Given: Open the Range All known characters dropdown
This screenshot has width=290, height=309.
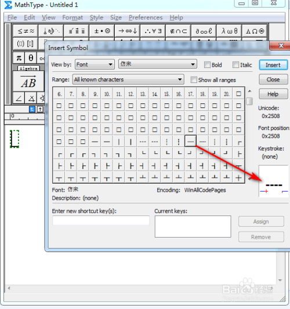Looking at the screenshot, I should pyautogui.click(x=128, y=80).
